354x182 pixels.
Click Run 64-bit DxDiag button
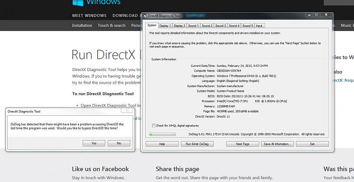(x=197, y=144)
